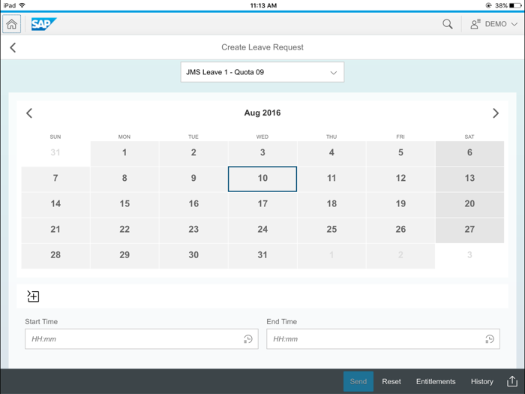Select August 16 in calendar
Viewport: 525px width, 394px height.
(x=193, y=204)
